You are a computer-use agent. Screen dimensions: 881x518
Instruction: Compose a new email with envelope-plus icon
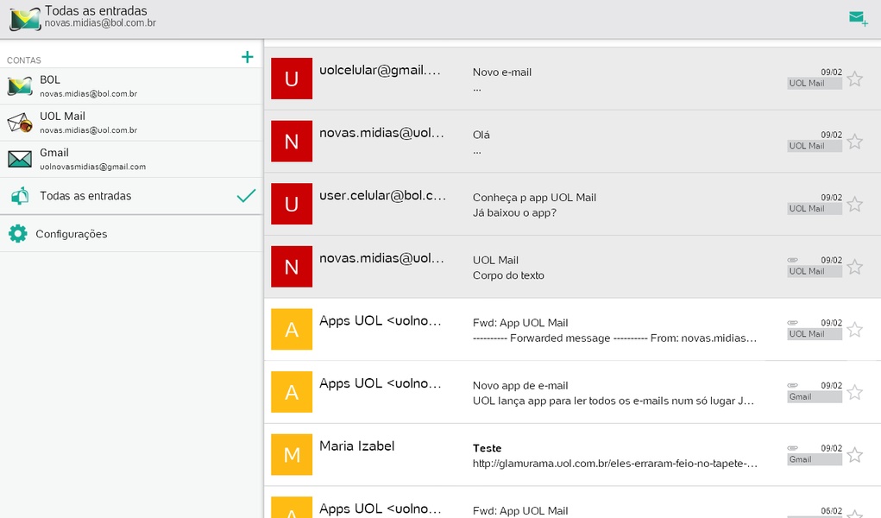pyautogui.click(x=858, y=18)
